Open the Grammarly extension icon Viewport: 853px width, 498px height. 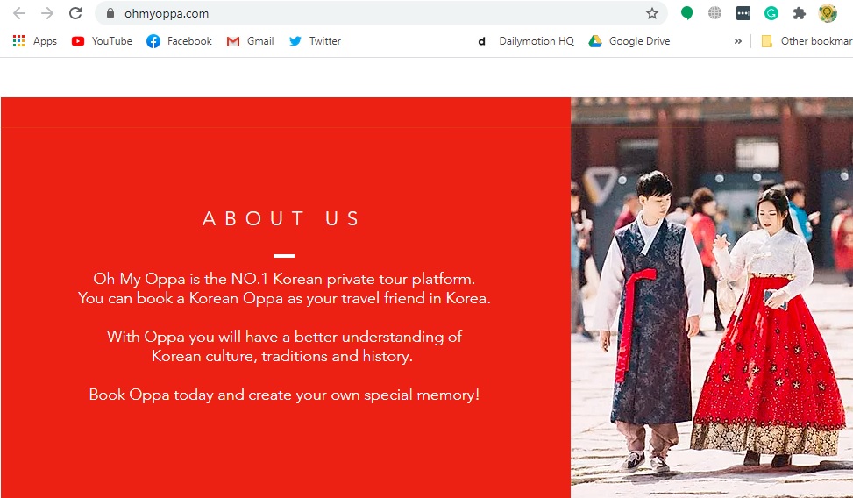click(771, 13)
